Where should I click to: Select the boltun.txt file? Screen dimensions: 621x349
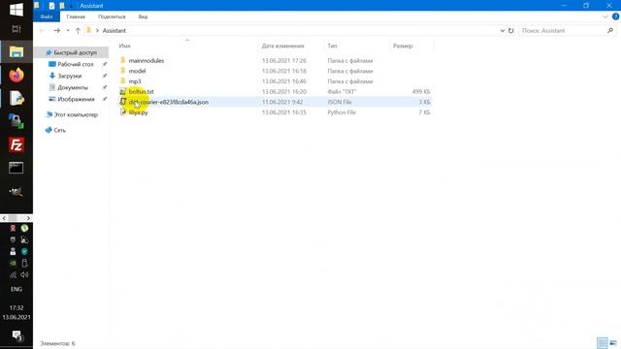[x=141, y=91]
